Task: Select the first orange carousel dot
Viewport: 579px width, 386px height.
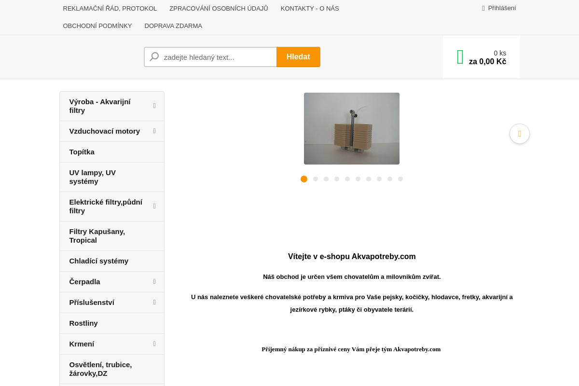Action: coord(304,179)
